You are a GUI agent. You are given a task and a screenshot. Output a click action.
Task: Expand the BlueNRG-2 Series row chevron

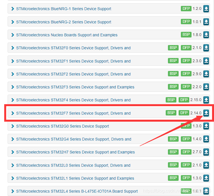[x=13, y=22]
